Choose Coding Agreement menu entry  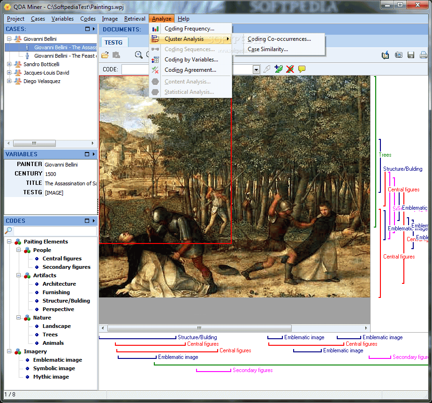click(190, 70)
